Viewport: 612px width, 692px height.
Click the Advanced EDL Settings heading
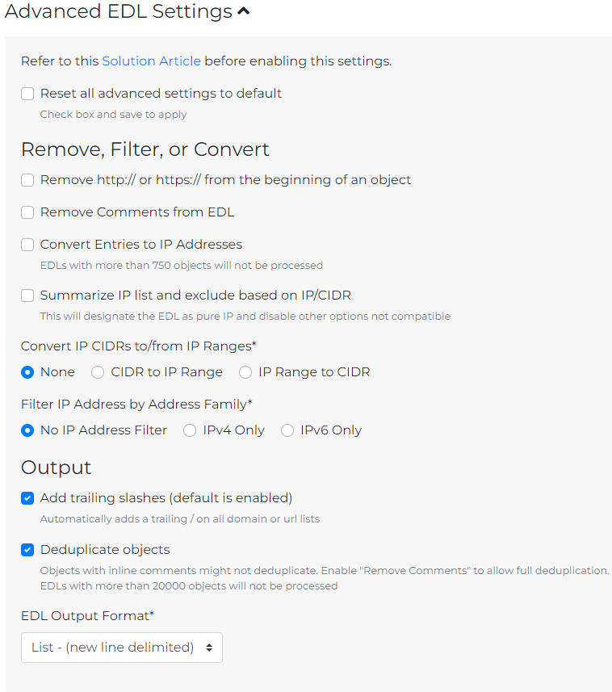(x=113, y=11)
